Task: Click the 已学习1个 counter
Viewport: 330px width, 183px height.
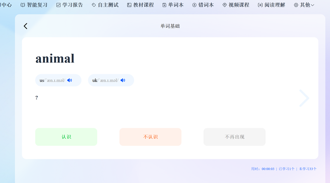Action: tap(286, 169)
